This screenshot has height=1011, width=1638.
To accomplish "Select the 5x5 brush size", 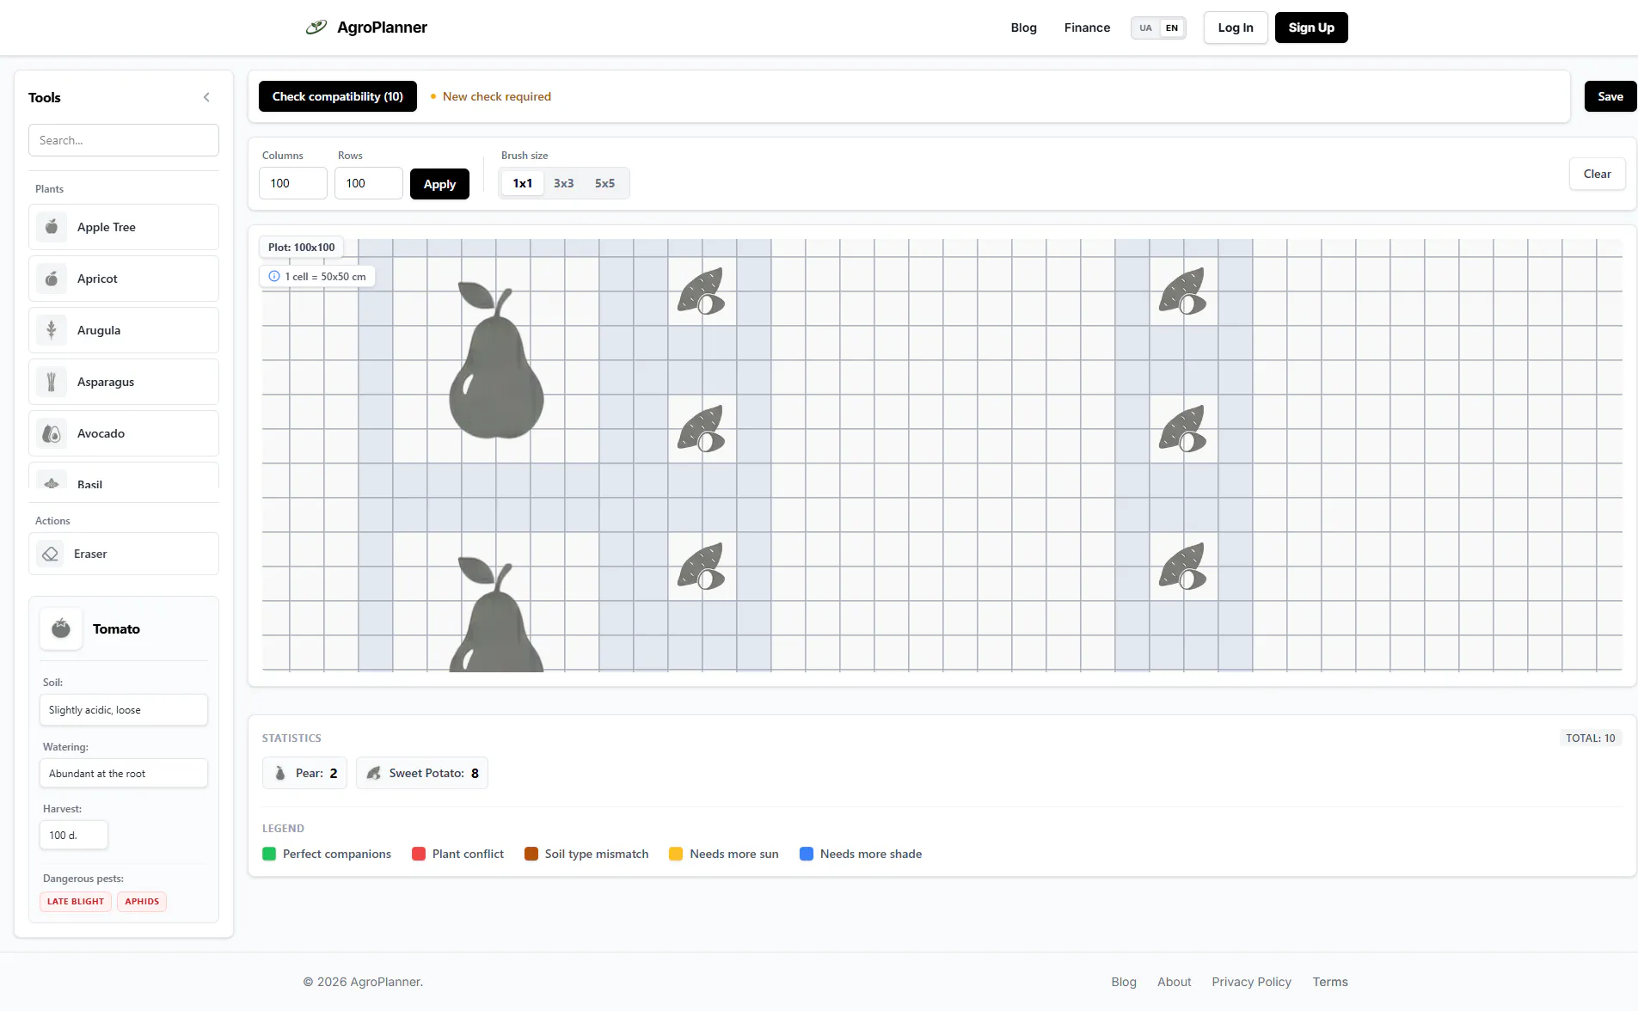I will (605, 183).
